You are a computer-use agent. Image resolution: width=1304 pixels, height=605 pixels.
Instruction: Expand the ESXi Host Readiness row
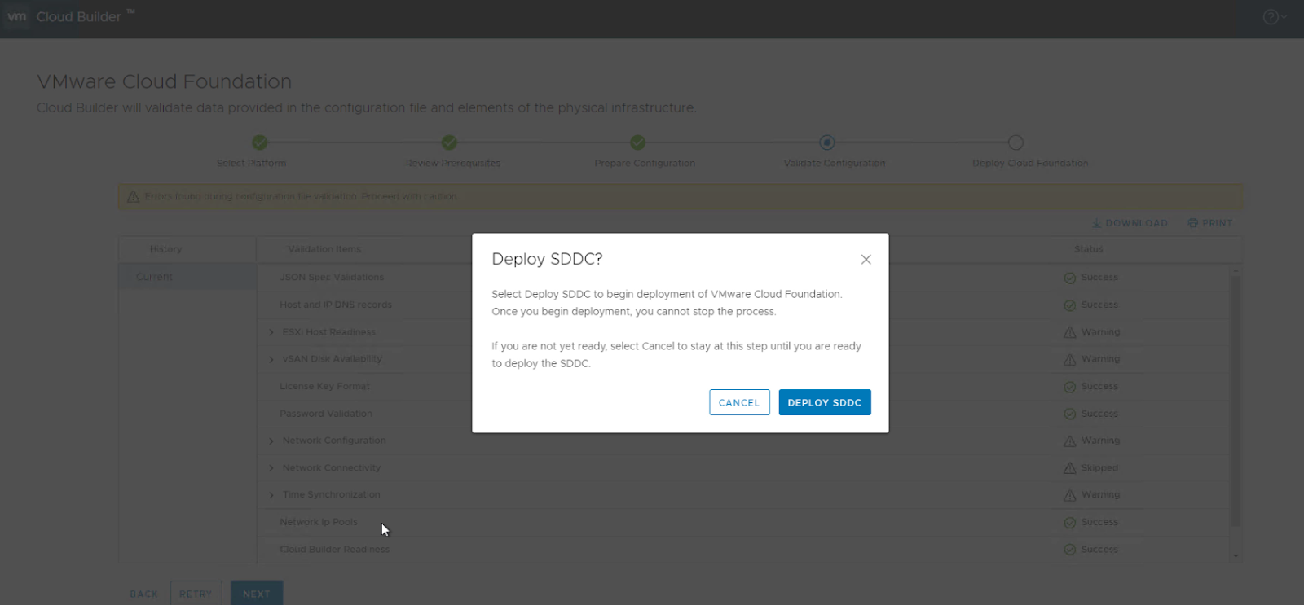click(x=271, y=332)
